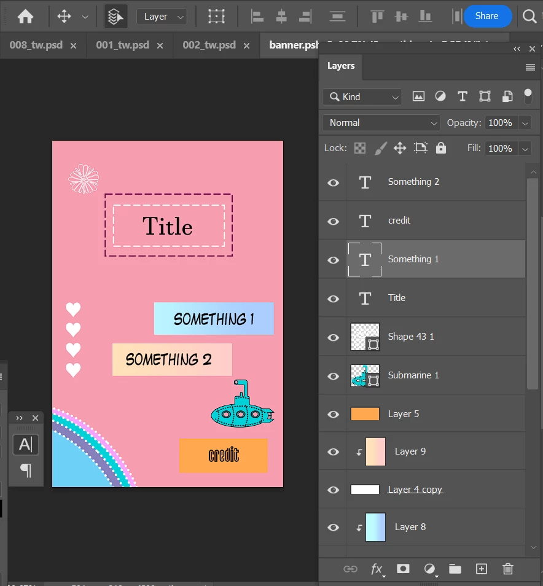Create new layer plus icon

482,569
